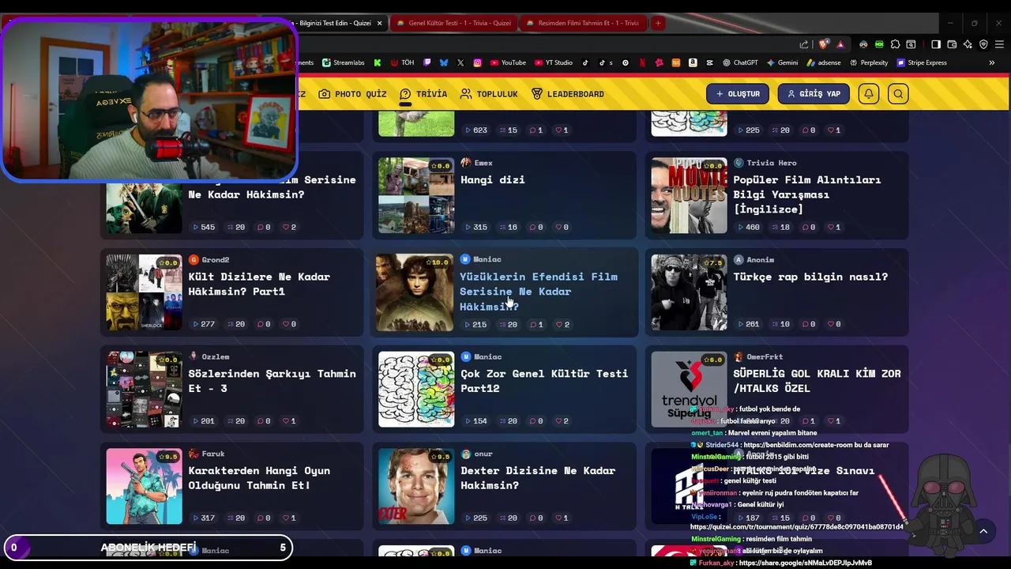Open the site search magnifier
This screenshot has width=1011, height=569.
898,94
